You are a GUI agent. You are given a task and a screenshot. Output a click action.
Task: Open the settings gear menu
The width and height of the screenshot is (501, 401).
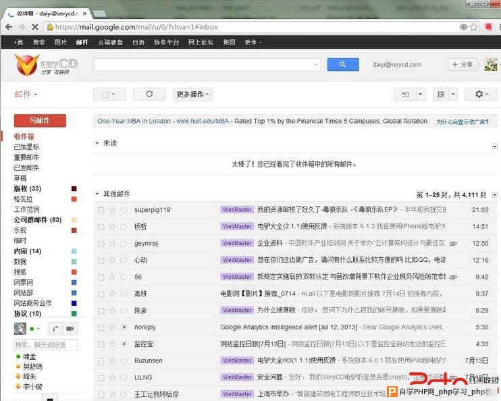pyautogui.click(x=481, y=94)
